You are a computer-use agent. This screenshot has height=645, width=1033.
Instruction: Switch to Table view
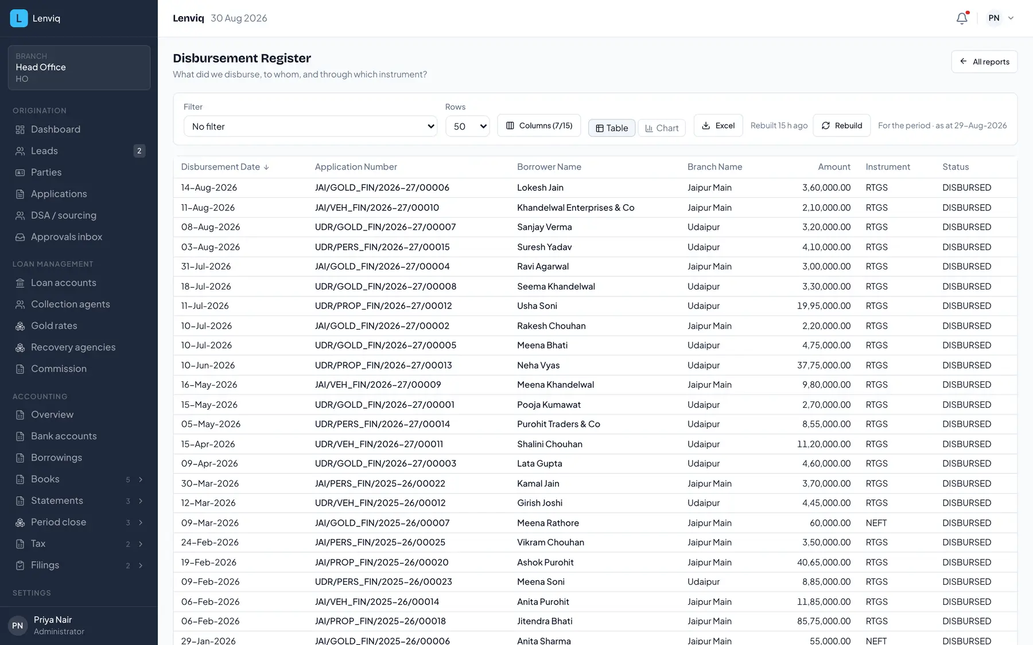612,128
